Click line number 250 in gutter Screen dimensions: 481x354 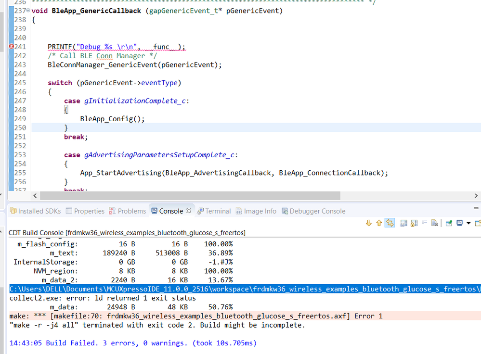click(x=20, y=128)
